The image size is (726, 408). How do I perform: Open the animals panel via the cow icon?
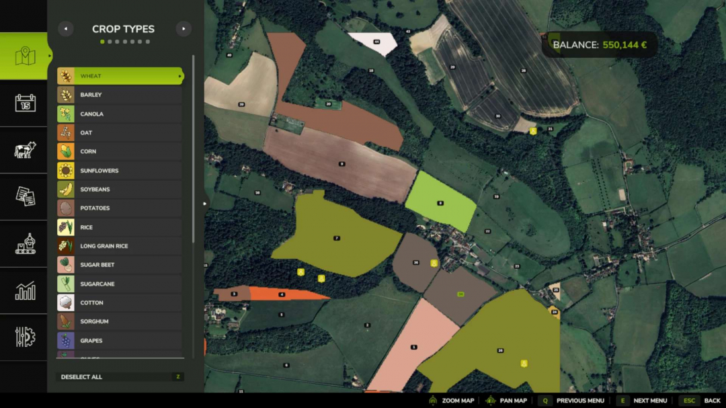24,151
